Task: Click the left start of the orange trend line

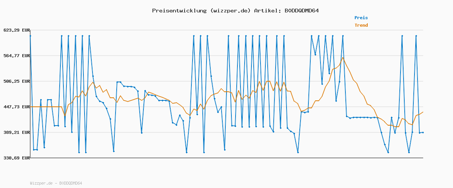Action: pos(31,107)
